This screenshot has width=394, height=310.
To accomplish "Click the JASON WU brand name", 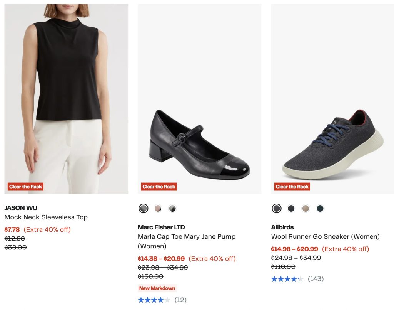I will [21, 208].
